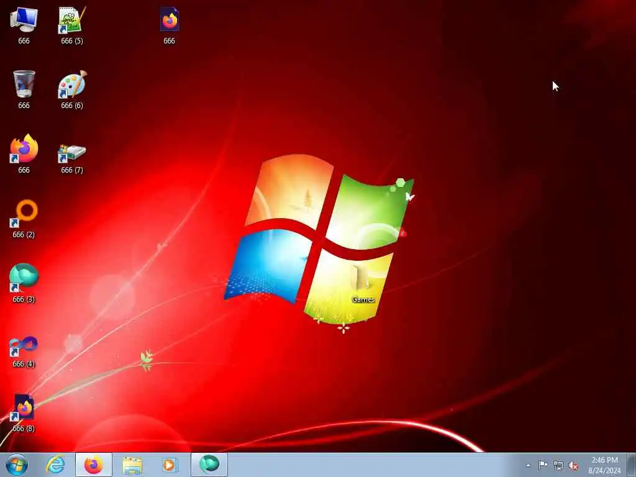Select the Computer icon labeled 666

click(x=24, y=25)
